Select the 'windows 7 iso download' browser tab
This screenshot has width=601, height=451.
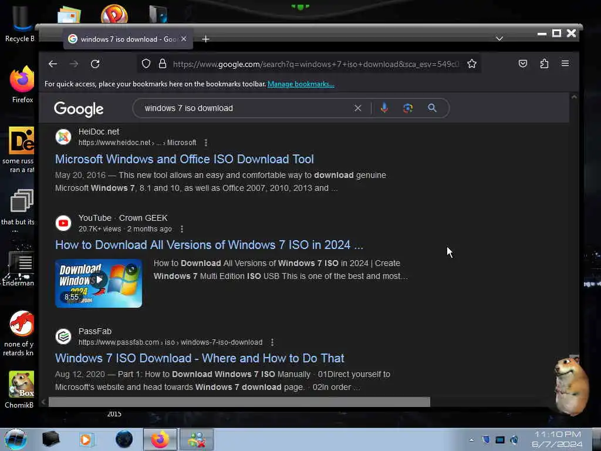click(128, 39)
